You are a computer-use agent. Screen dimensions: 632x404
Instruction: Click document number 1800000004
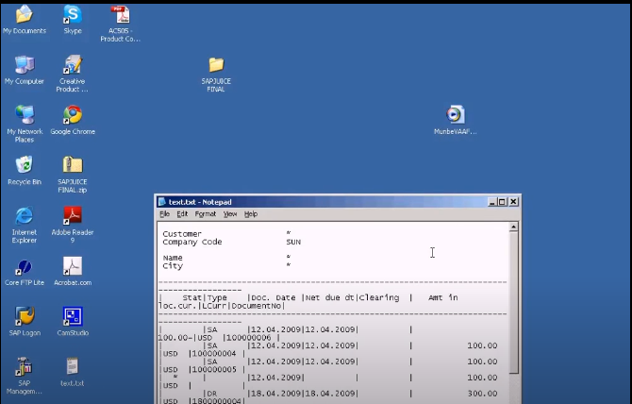tap(216, 401)
